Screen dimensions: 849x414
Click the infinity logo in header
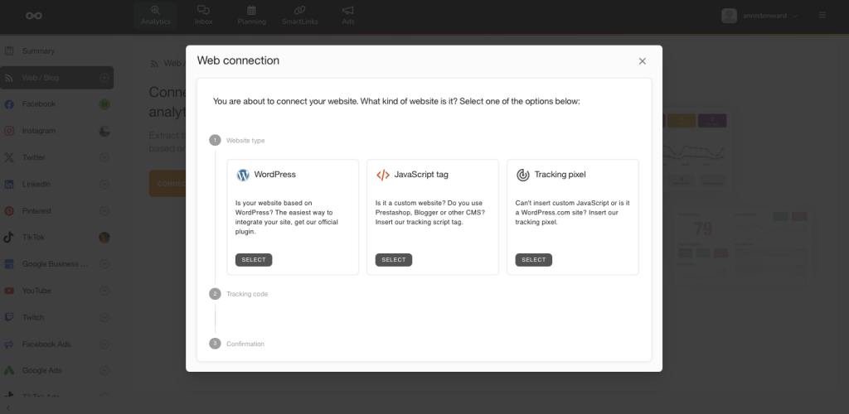point(34,16)
